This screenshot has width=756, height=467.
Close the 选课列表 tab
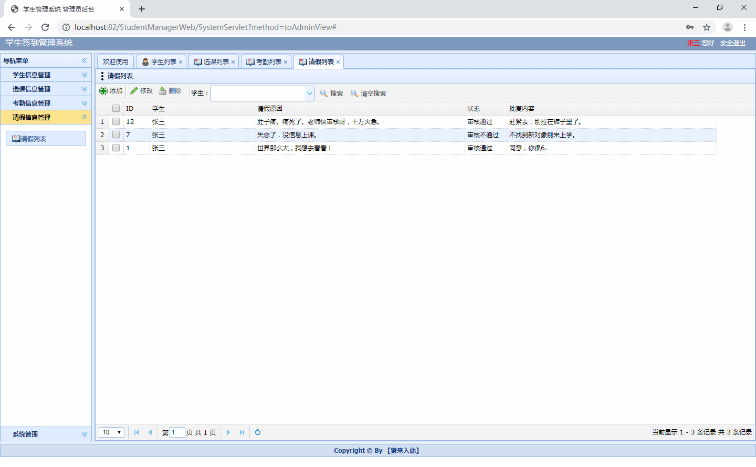(233, 62)
